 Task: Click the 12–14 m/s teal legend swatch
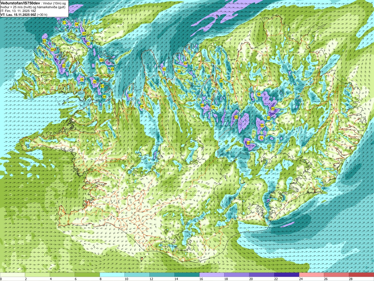tap(162, 275)
